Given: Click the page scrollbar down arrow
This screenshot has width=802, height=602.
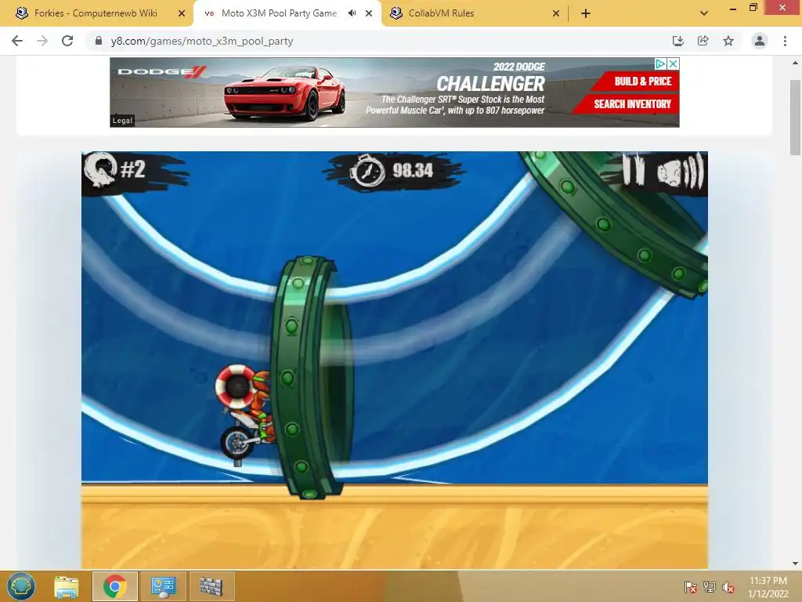Looking at the screenshot, I should click(x=796, y=563).
